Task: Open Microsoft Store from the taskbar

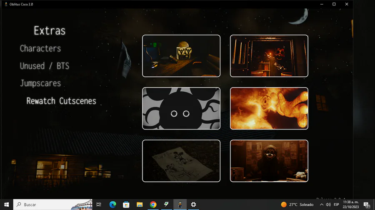Action: pyautogui.click(x=126, y=205)
